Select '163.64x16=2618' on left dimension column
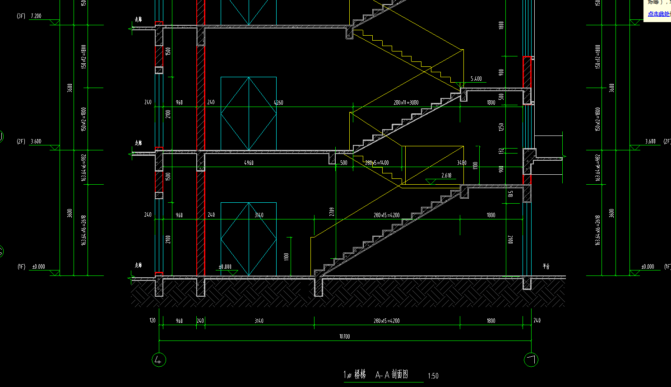671x387 pixels. point(83,230)
